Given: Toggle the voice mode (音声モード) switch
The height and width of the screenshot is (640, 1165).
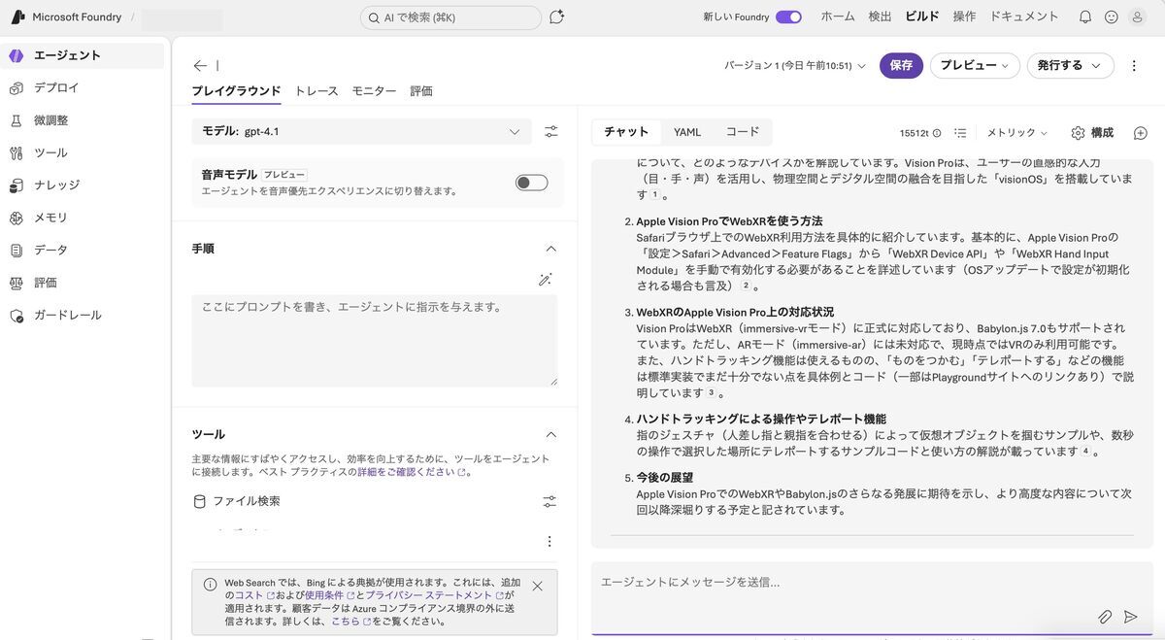Looking at the screenshot, I should point(532,183).
